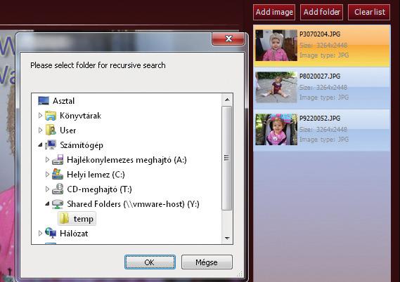The height and width of the screenshot is (282, 400).
Task: Select the floppy drive (A:) icon
Action: [58, 160]
